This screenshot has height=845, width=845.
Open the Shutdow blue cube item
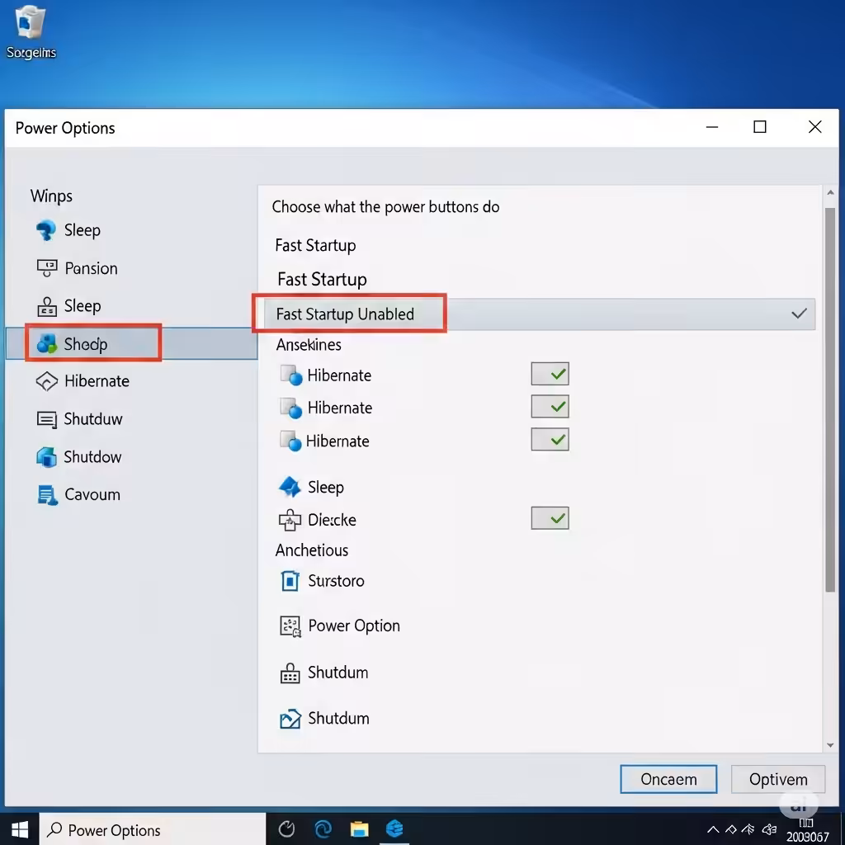[78, 456]
